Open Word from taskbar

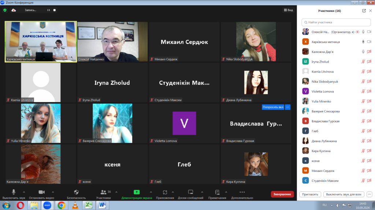click(103, 205)
